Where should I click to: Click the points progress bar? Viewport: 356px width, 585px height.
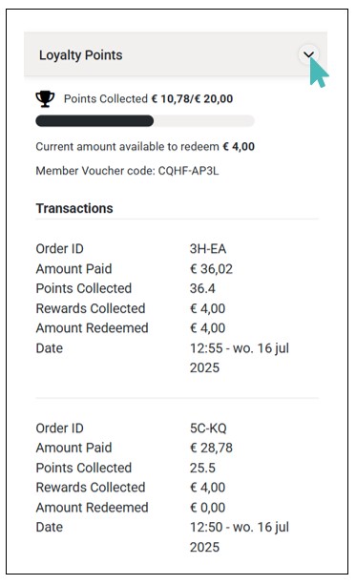[145, 121]
